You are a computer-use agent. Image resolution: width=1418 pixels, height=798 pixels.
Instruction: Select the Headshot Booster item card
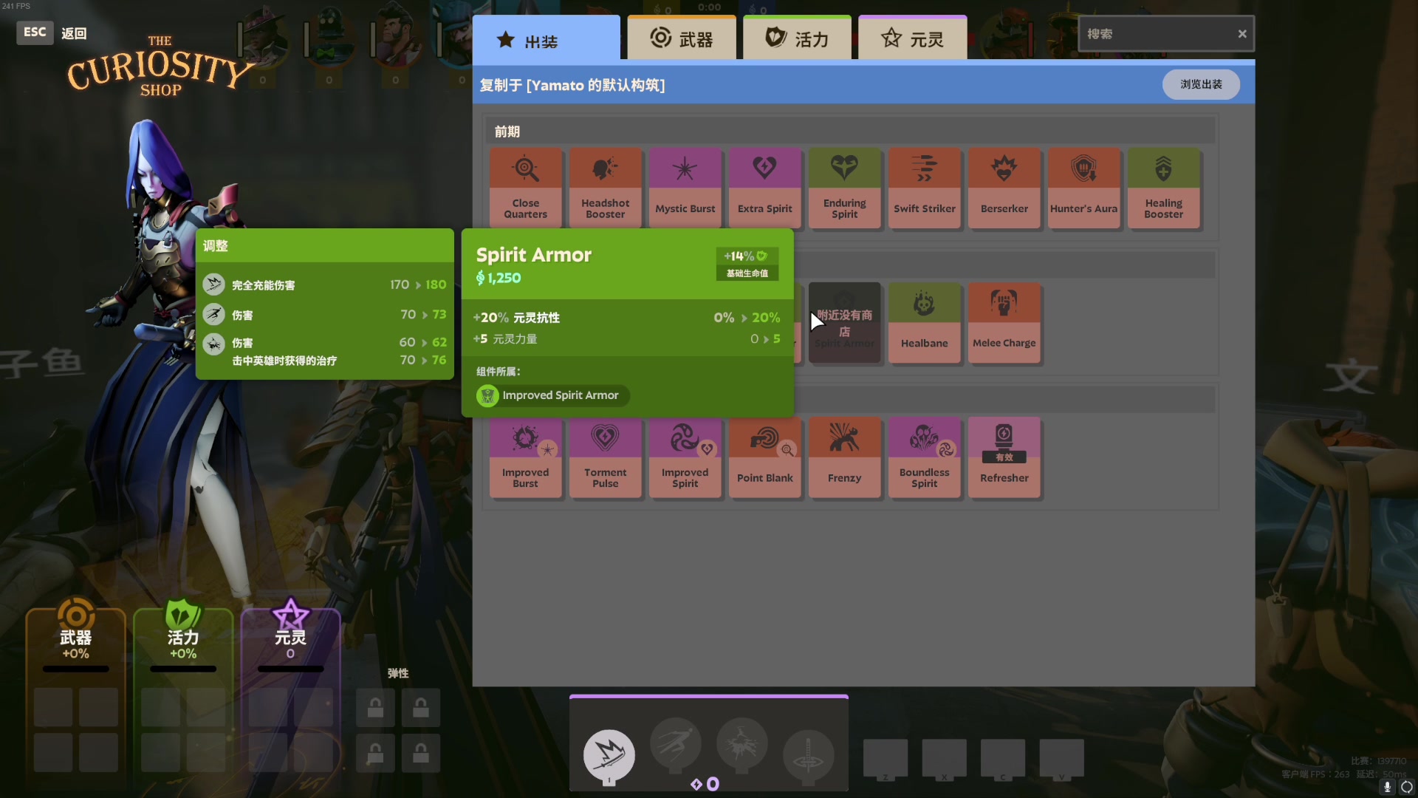[x=606, y=188]
